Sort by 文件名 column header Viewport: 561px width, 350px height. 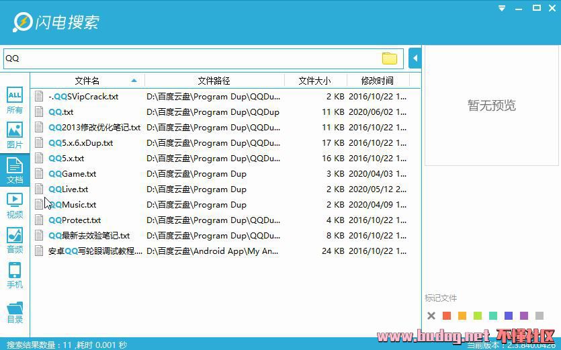point(87,81)
